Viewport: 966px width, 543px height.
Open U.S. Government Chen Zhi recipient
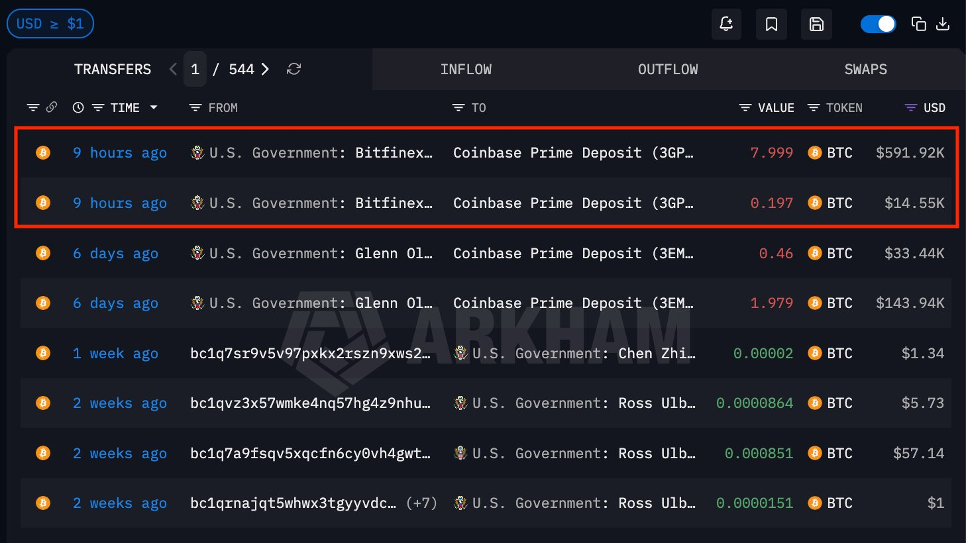click(574, 353)
